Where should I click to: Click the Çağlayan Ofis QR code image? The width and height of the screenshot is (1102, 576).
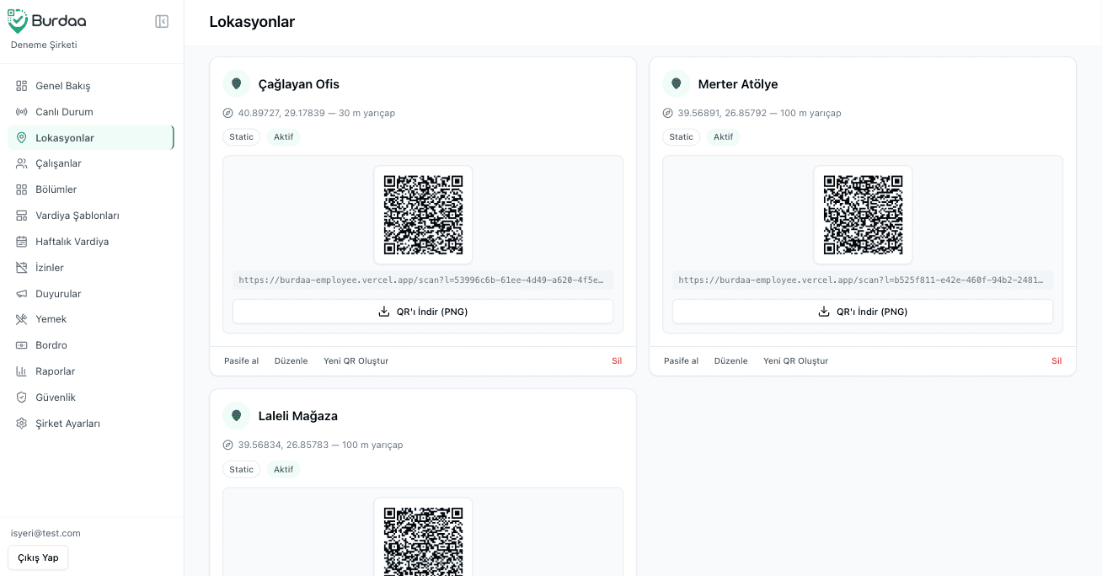(x=423, y=215)
